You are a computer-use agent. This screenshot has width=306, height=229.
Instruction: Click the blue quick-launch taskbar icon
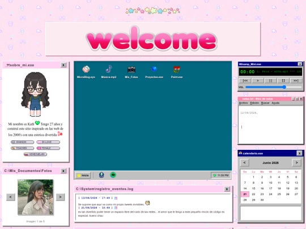pos(101,175)
